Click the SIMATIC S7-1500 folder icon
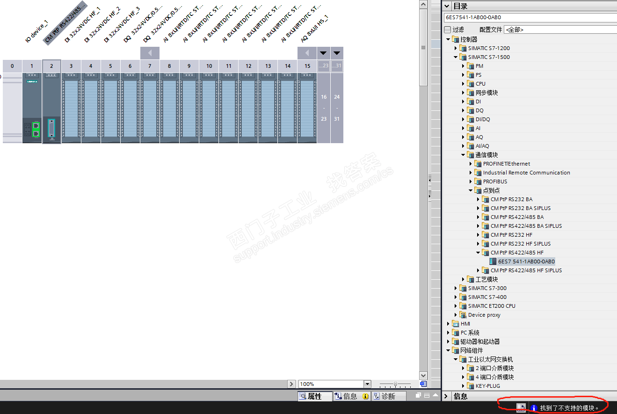The image size is (617, 414). (x=463, y=57)
